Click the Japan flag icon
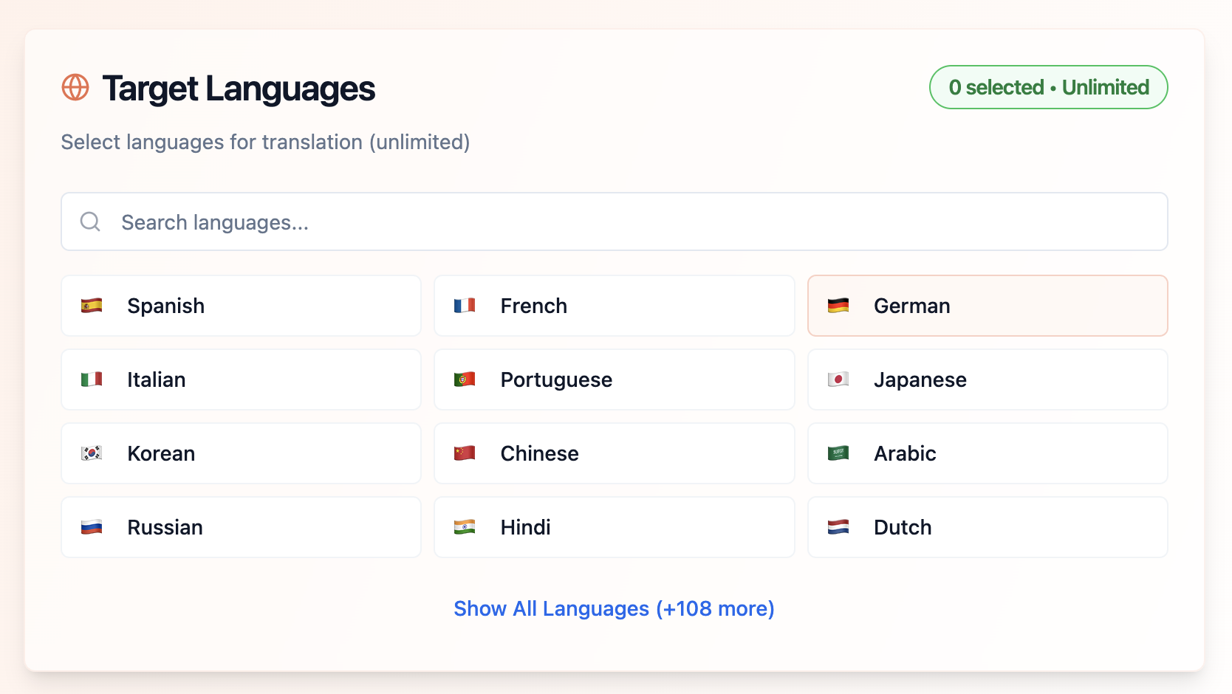Viewport: 1232px width, 694px height. tap(838, 379)
